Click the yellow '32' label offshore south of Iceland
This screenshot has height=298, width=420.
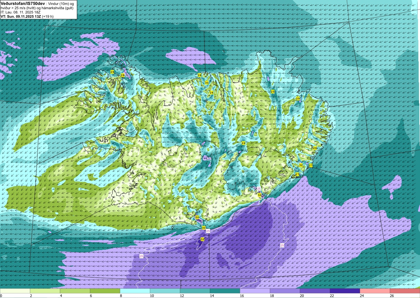(202, 239)
